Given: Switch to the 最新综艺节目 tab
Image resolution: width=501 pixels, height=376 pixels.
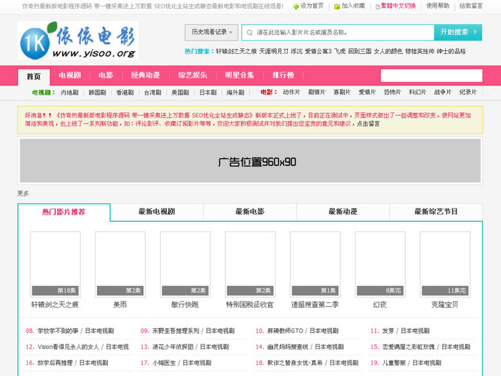Looking at the screenshot, I should click(436, 211).
